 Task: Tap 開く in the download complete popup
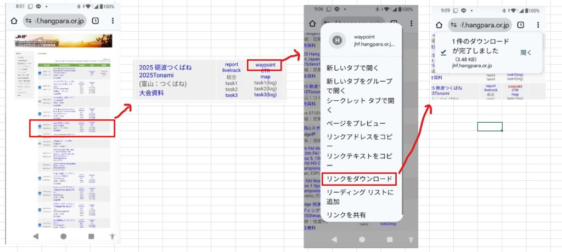click(x=526, y=52)
